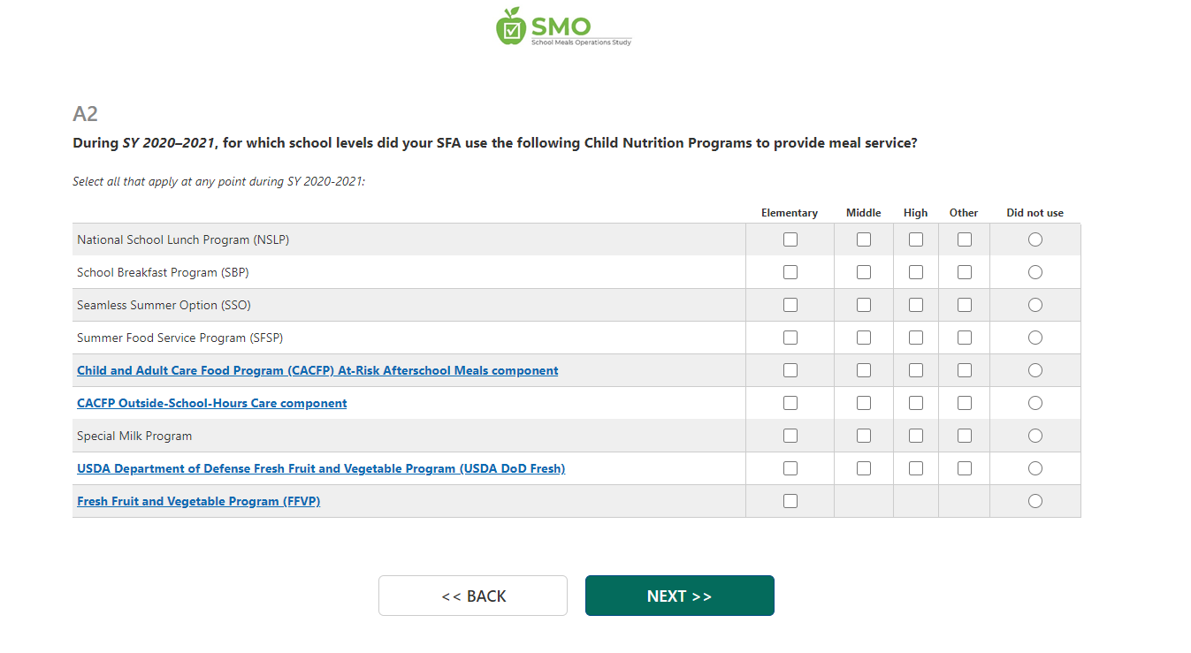
Task: Open Fresh Fruit and Vegetable Program link
Action: point(198,501)
